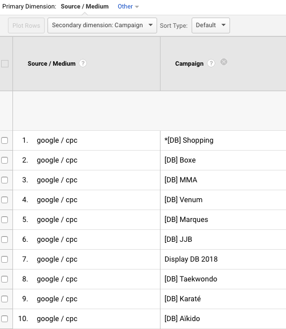This screenshot has height=329, width=286.
Task: Select the checkbox for row 10 Aïkido
Action: 5,319
